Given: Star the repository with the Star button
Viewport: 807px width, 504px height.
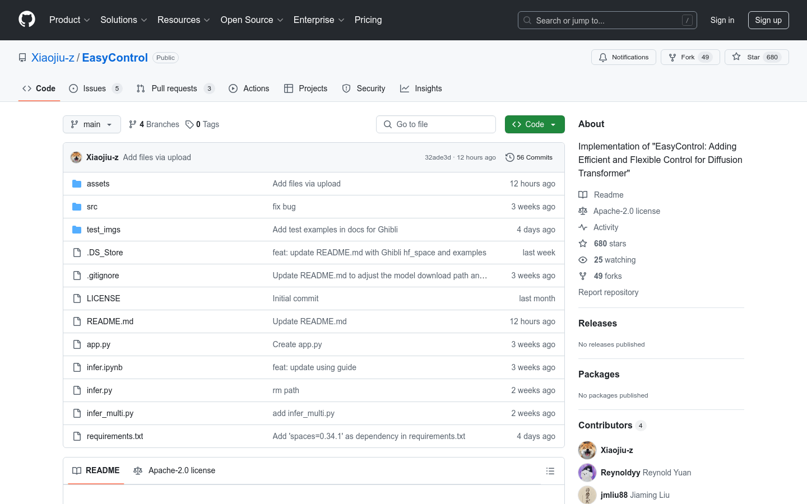Looking at the screenshot, I should pyautogui.click(x=757, y=57).
